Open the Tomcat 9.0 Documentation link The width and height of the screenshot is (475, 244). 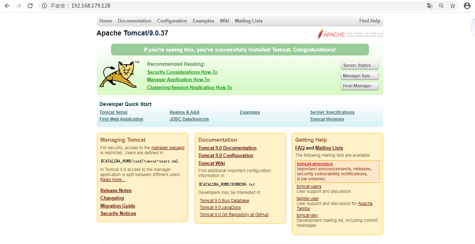point(227,148)
